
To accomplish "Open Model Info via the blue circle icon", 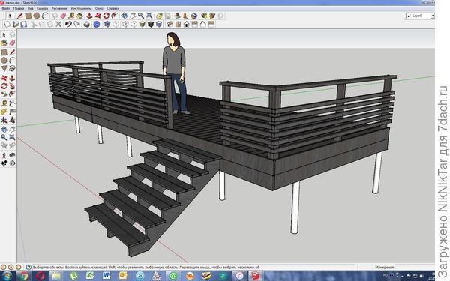I will click(x=97, y=25).
